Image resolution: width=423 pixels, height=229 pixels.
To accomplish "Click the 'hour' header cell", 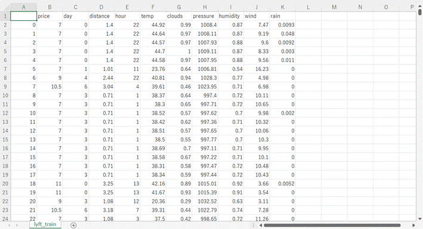I will tap(127, 16).
